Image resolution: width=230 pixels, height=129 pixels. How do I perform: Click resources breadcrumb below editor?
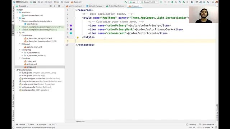click(x=80, y=121)
